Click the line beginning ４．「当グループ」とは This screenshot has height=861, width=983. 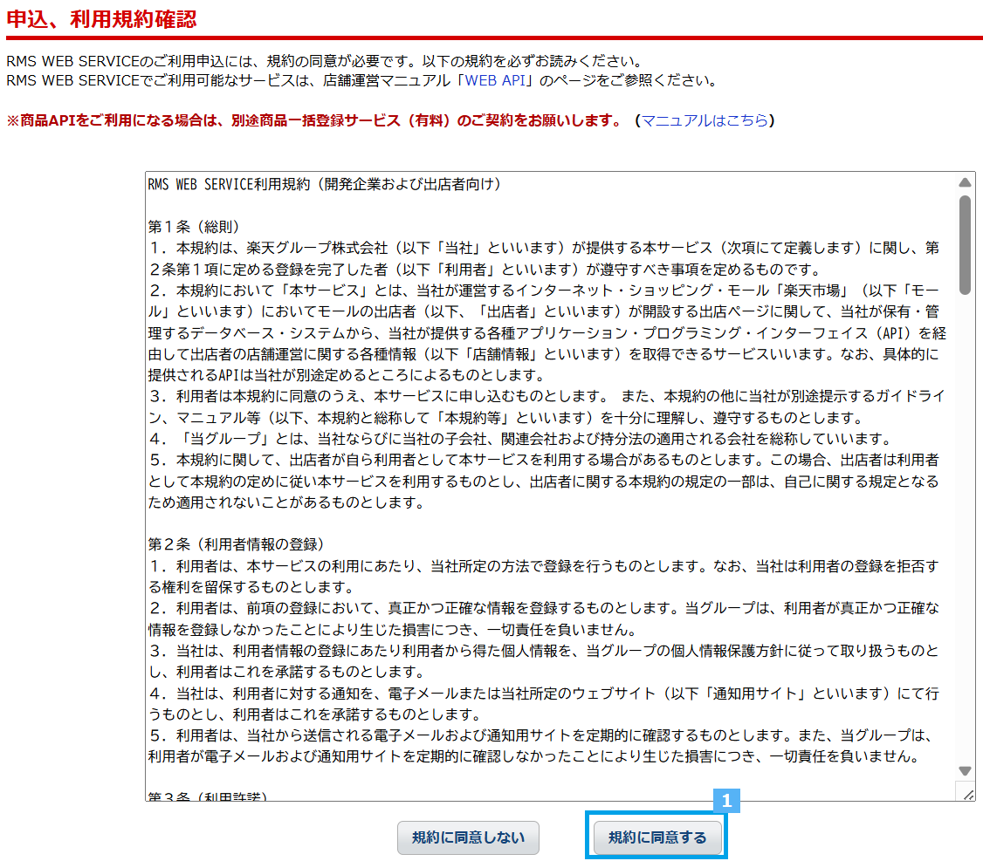pos(519,438)
